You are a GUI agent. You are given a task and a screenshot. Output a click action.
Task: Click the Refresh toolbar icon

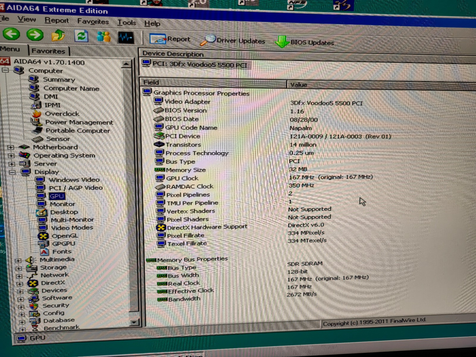81,36
